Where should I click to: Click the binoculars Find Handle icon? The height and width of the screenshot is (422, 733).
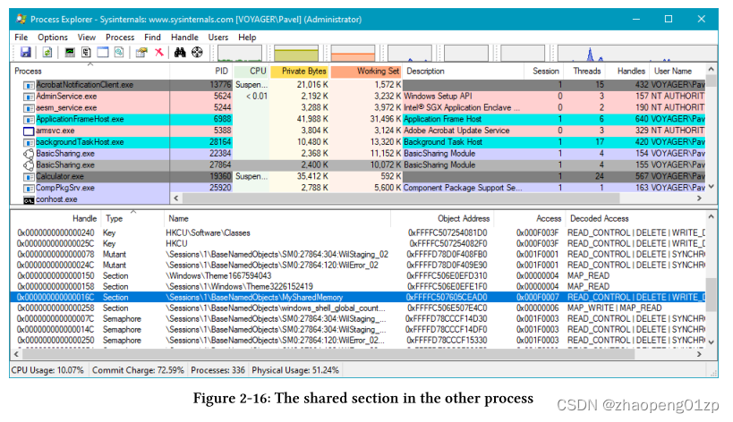(180, 52)
